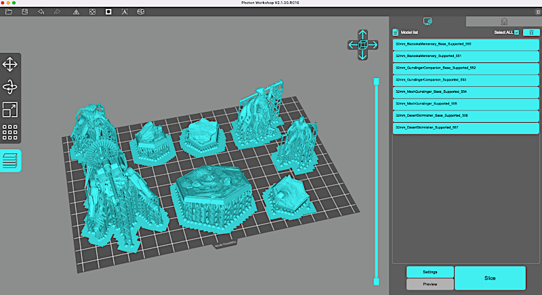Image resolution: width=542 pixels, height=295 pixels.
Task: Rotate view up with the up arrow
Action: (362, 34)
